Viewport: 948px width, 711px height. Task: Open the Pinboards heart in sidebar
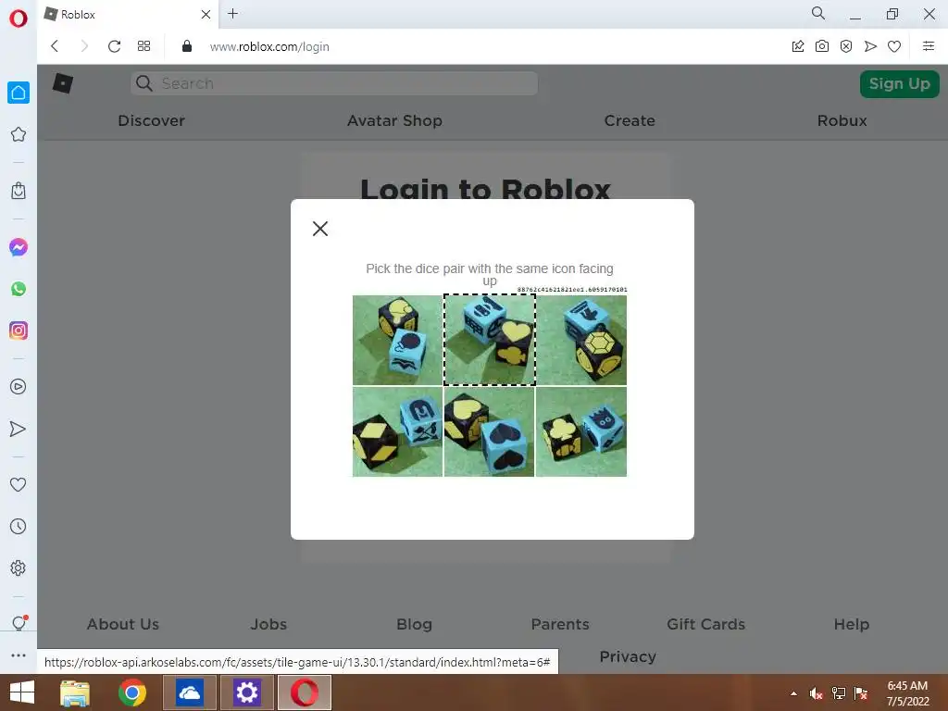pyautogui.click(x=19, y=484)
